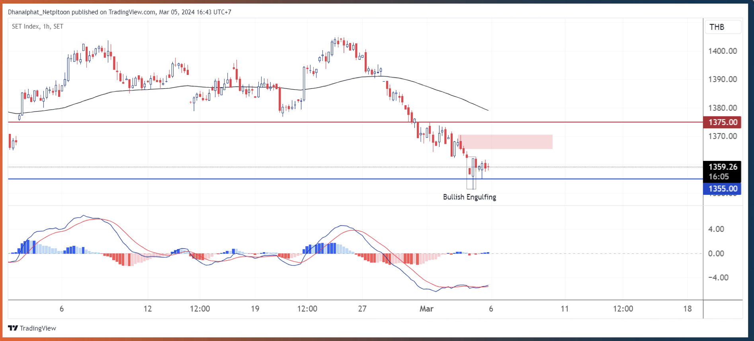Click the −4.00 MACD axis label

pos(718,278)
